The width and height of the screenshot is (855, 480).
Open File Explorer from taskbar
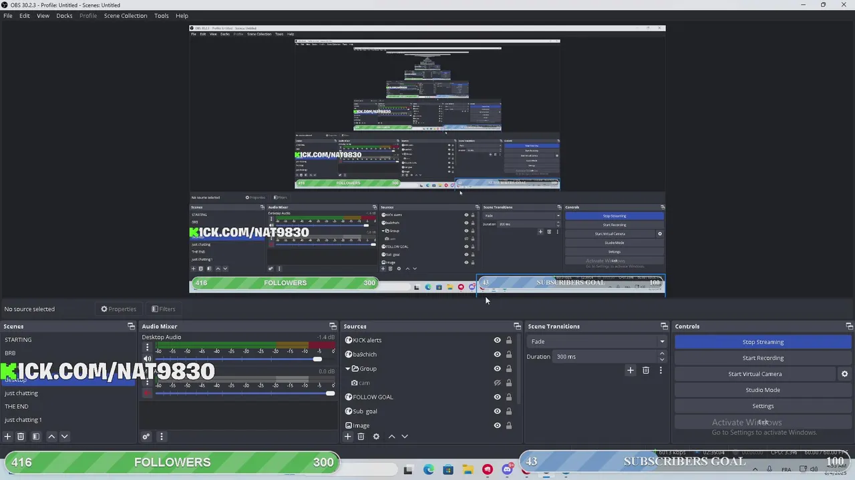click(468, 470)
